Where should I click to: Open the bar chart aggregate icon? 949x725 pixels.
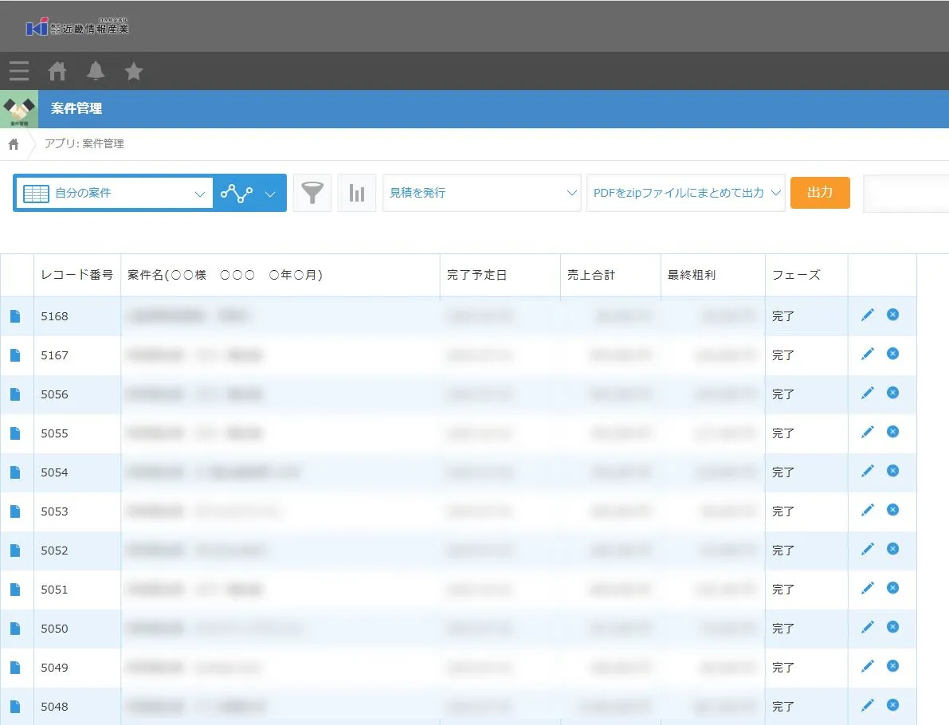click(357, 193)
